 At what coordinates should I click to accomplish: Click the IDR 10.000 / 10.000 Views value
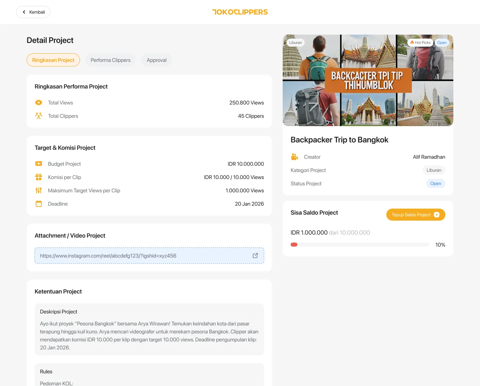(234, 177)
